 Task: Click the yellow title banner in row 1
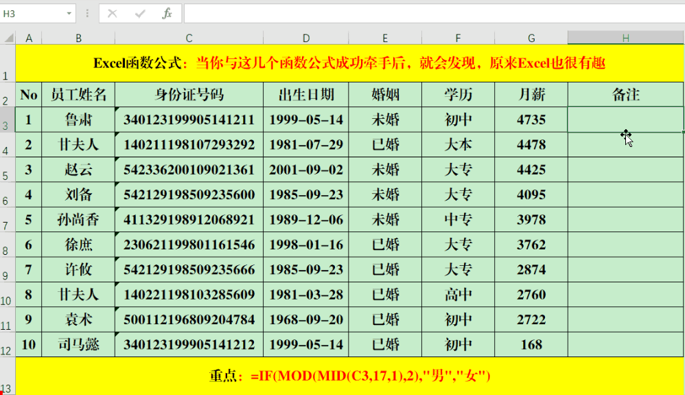(349, 63)
